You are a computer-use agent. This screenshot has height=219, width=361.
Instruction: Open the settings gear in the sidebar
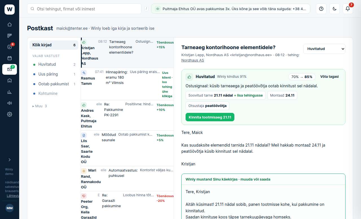(x=10, y=114)
